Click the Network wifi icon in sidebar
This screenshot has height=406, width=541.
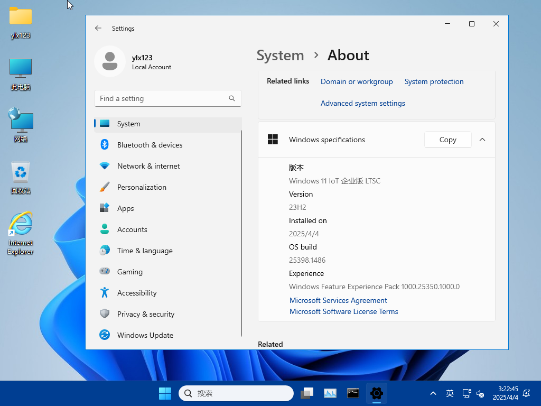(x=105, y=165)
